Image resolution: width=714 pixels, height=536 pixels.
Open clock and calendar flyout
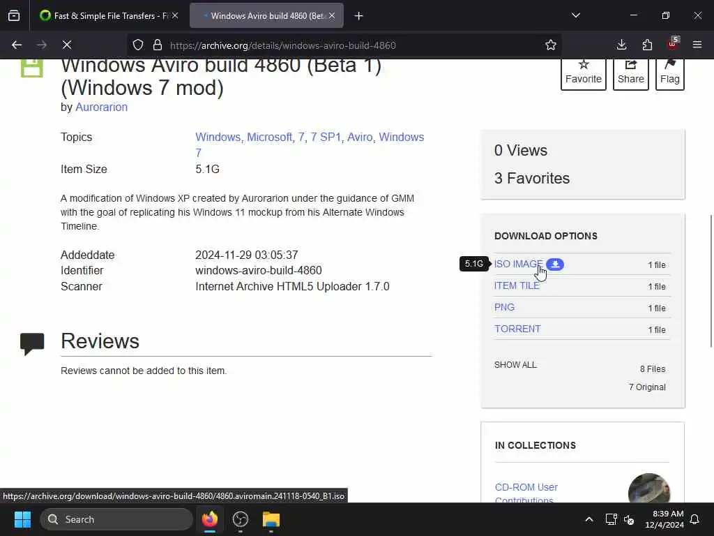coord(664,519)
